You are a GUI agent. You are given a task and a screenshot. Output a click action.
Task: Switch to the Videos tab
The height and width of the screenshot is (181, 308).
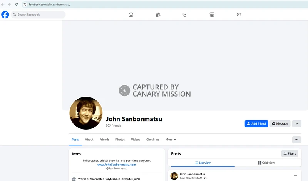point(136,140)
